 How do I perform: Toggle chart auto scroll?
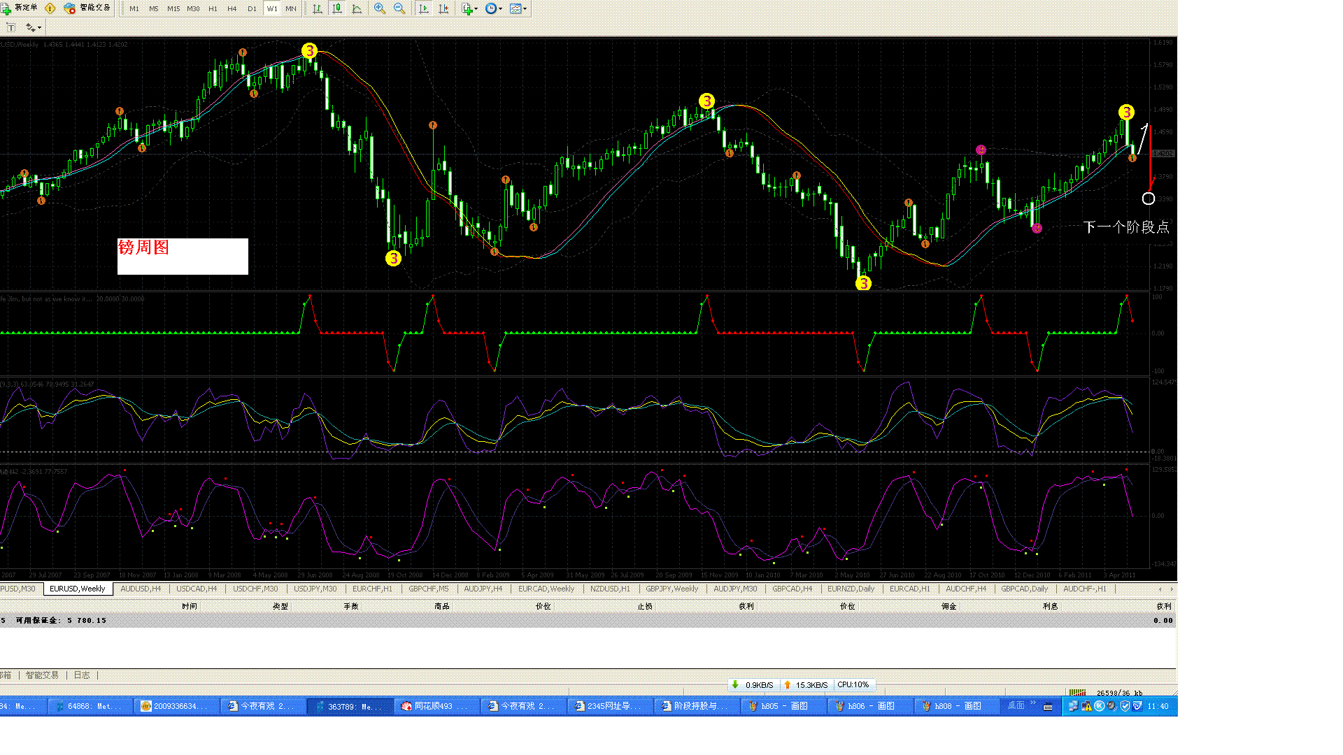[x=424, y=8]
